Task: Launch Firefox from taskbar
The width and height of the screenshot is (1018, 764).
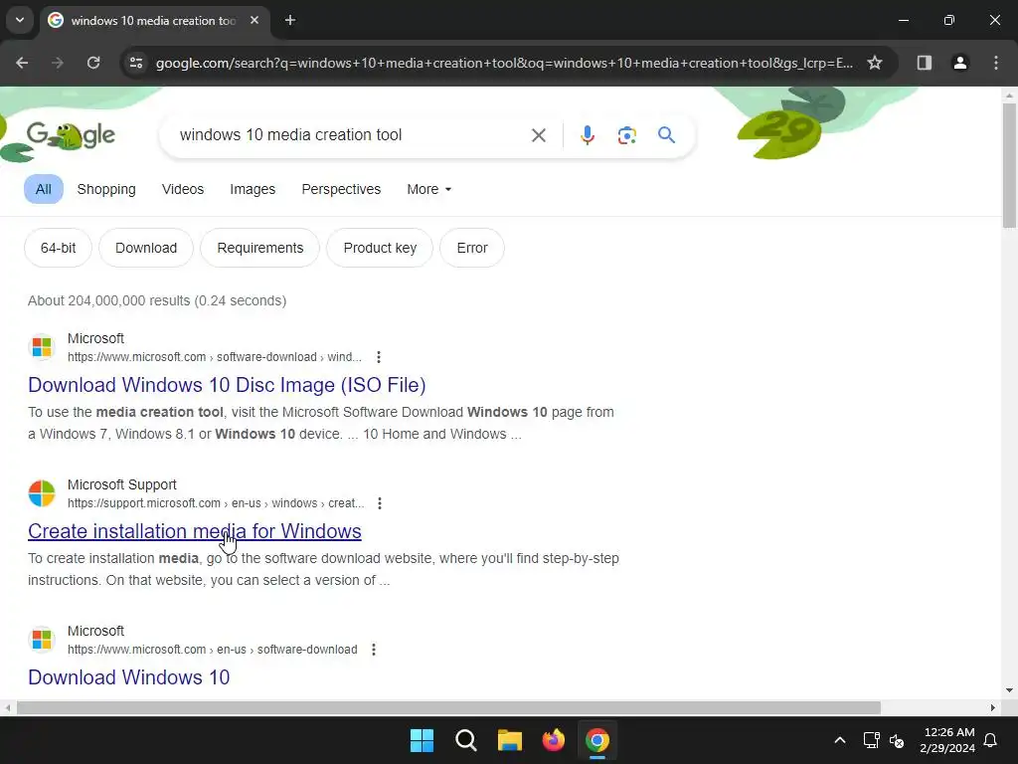Action: 553,740
